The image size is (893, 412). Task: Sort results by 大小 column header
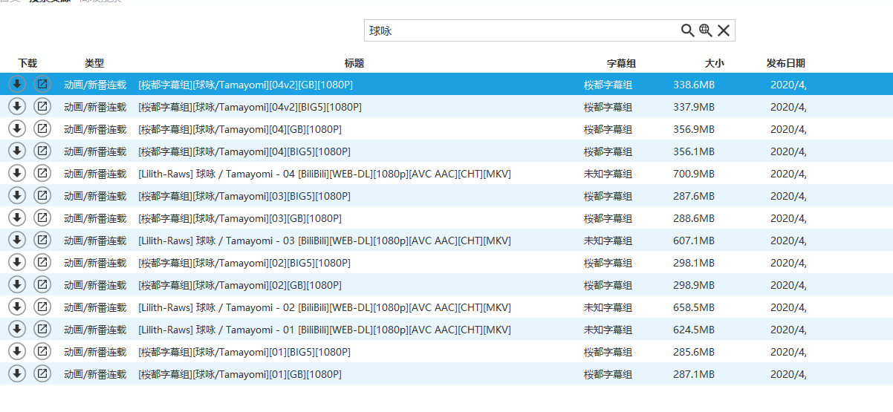[714, 64]
